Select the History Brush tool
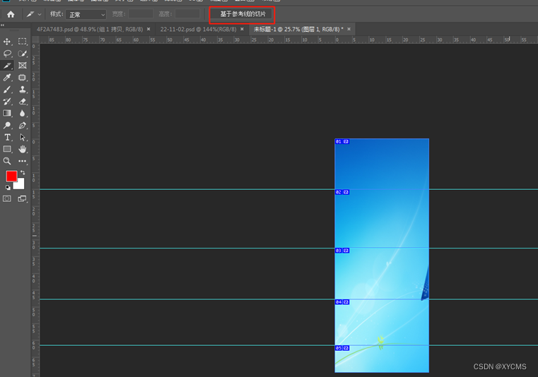Image resolution: width=538 pixels, height=377 pixels. [7, 102]
